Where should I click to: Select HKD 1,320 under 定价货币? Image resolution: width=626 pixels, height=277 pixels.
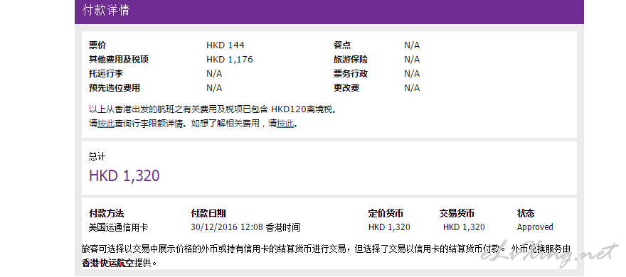389,227
